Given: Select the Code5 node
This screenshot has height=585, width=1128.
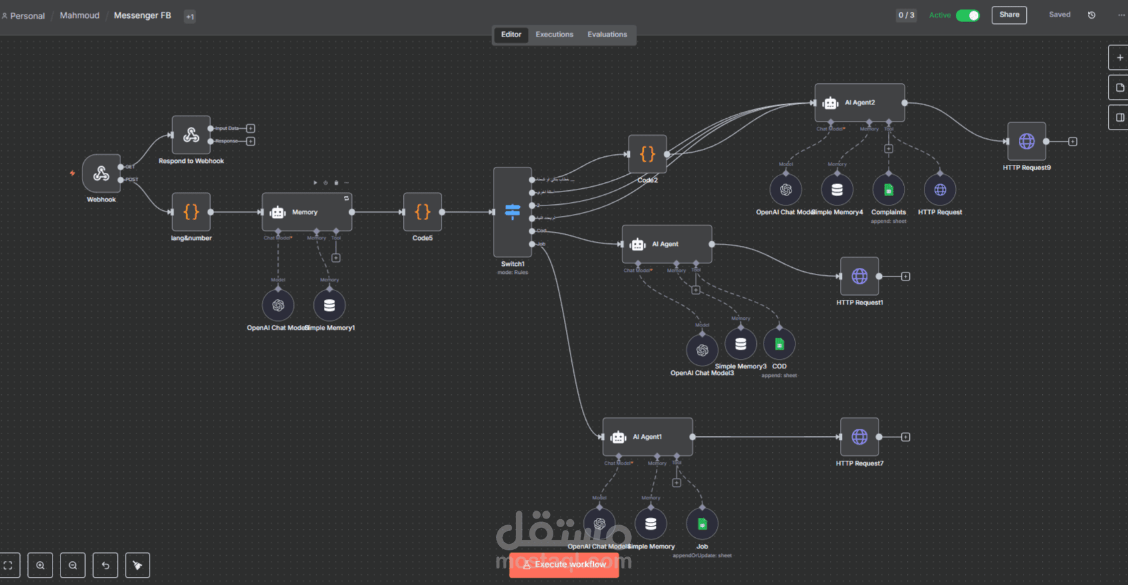Looking at the screenshot, I should point(422,212).
